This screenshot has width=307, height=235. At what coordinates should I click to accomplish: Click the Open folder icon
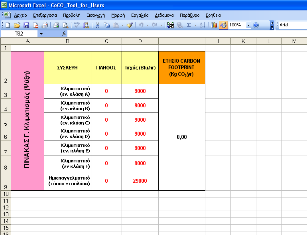[17, 25]
